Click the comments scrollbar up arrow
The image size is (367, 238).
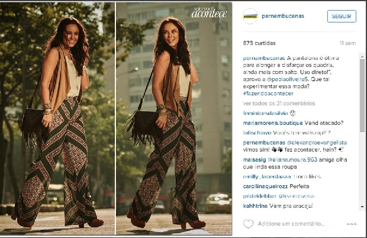click(x=362, y=56)
